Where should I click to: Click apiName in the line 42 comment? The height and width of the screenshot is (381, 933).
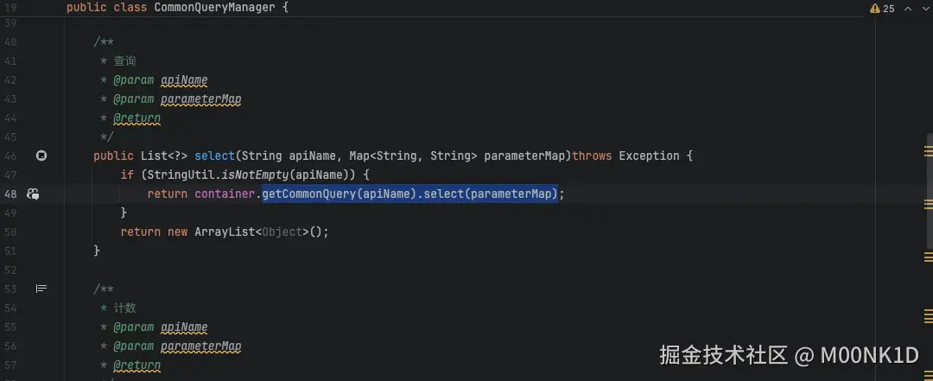[x=184, y=79]
